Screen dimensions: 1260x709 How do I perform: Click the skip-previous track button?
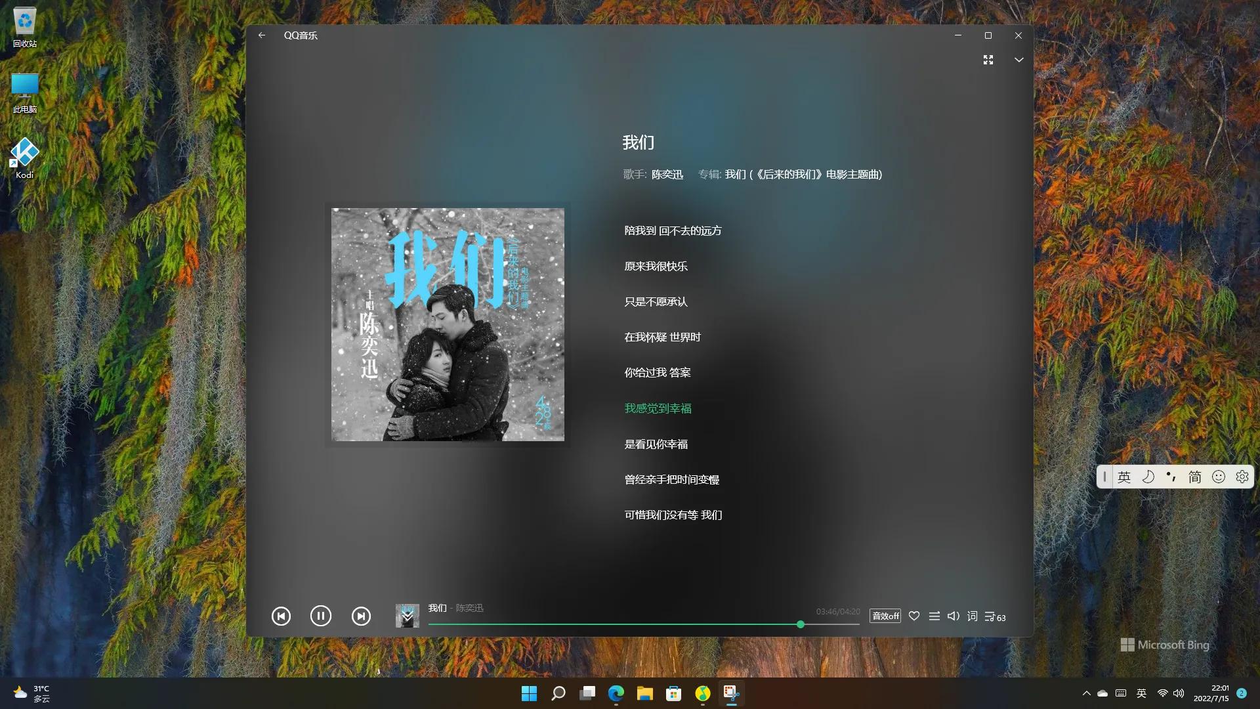[282, 616]
